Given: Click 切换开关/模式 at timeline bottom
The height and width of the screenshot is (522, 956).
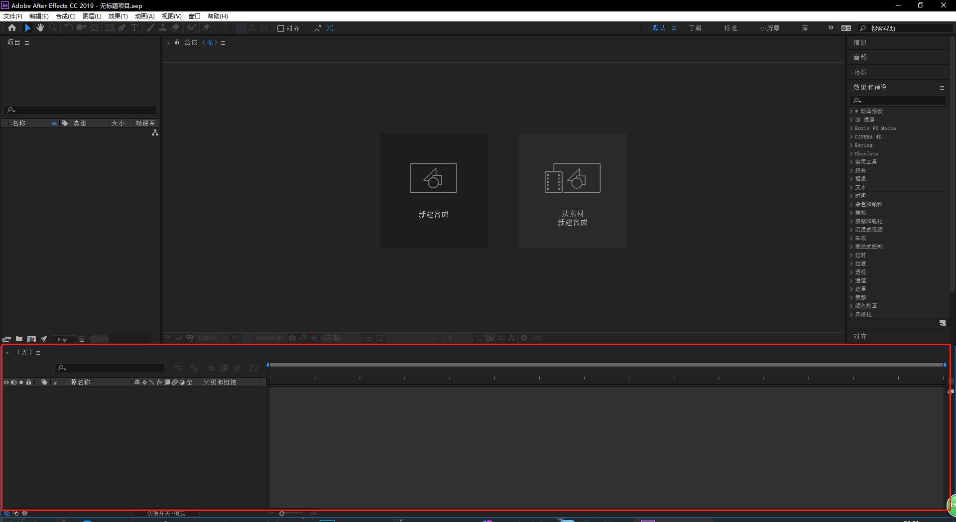Looking at the screenshot, I should pos(166,514).
